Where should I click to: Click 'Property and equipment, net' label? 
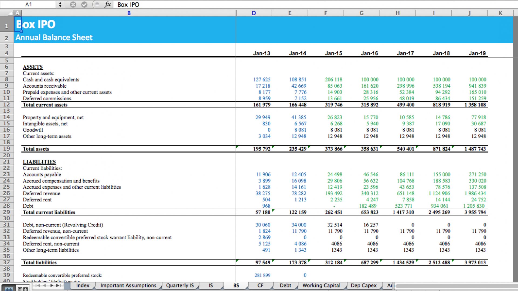[53, 118]
